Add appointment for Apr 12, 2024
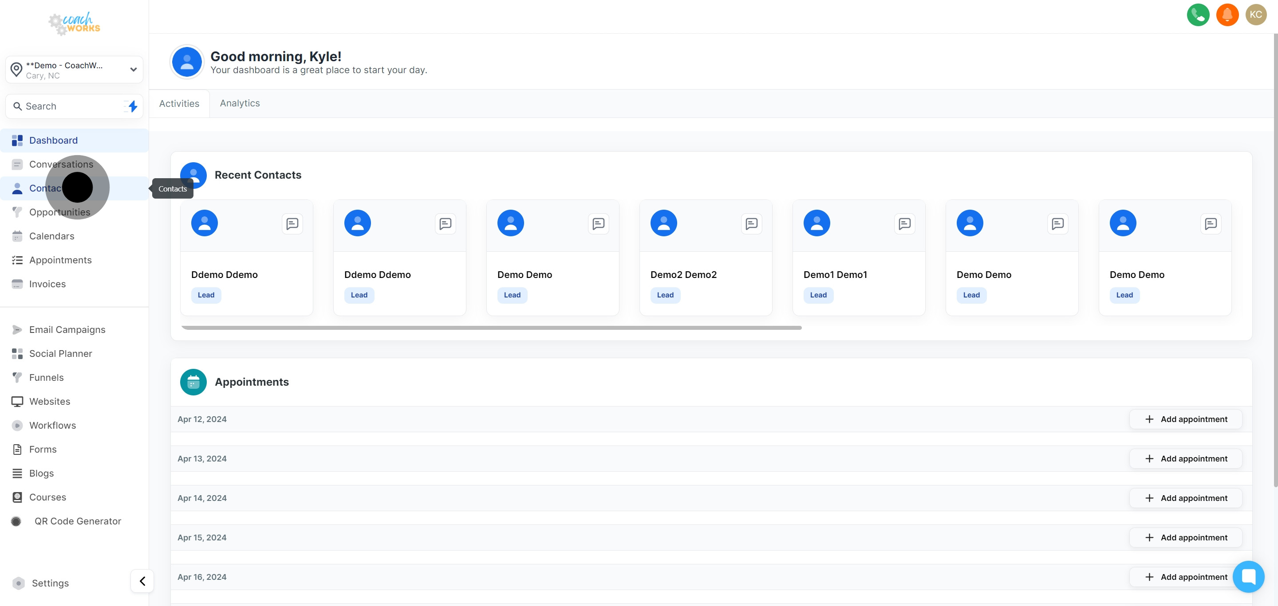The width and height of the screenshot is (1278, 606). click(x=1185, y=419)
